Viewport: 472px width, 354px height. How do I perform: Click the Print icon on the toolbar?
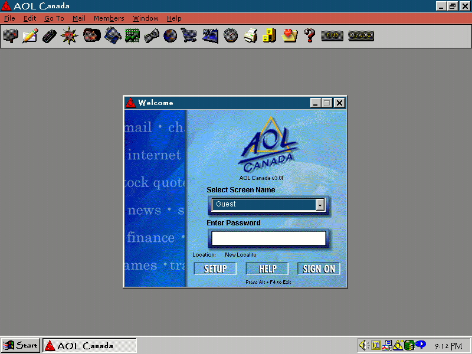tap(250, 35)
